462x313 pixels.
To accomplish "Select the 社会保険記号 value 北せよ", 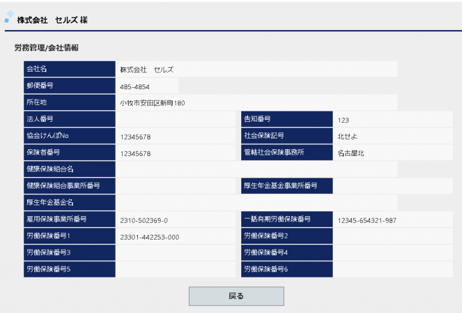I will 347,137.
